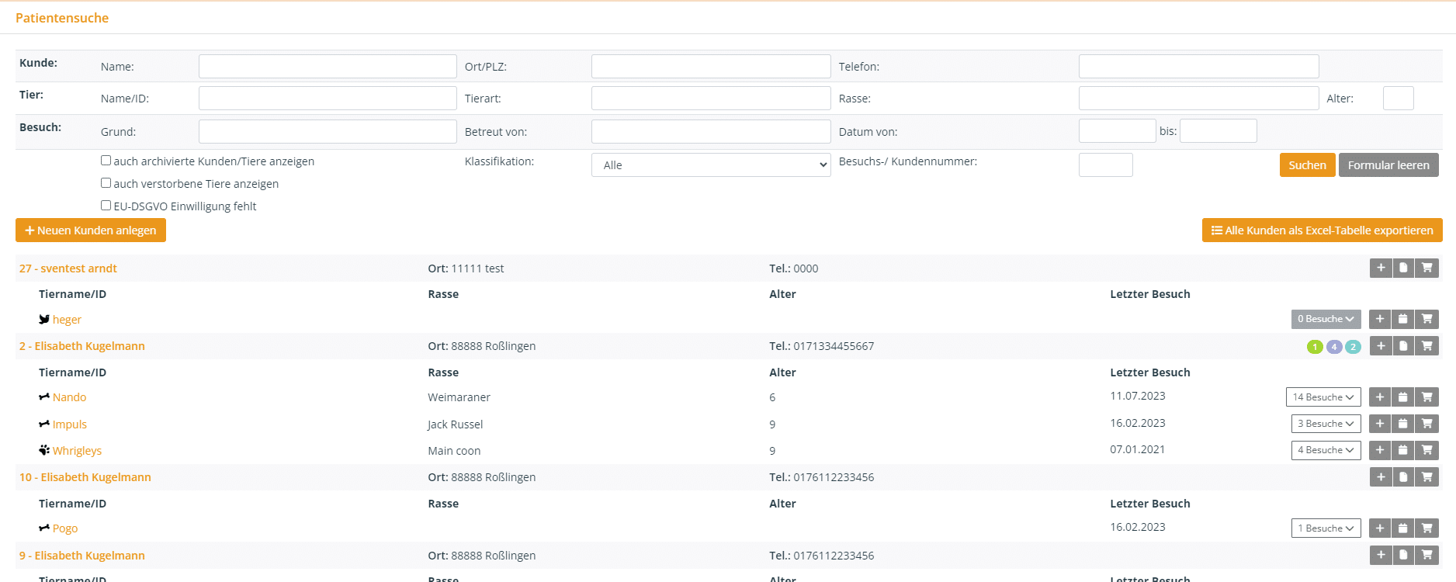Focus the Alter input field

(x=1399, y=99)
